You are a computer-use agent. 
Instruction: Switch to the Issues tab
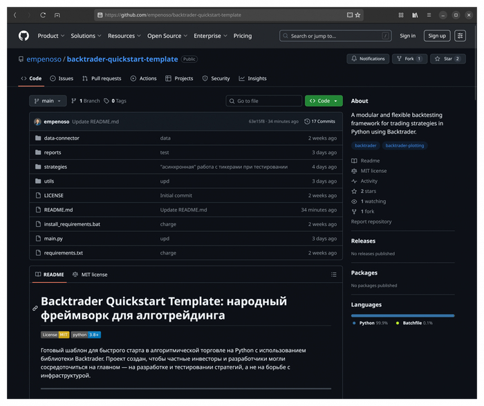tap(62, 78)
